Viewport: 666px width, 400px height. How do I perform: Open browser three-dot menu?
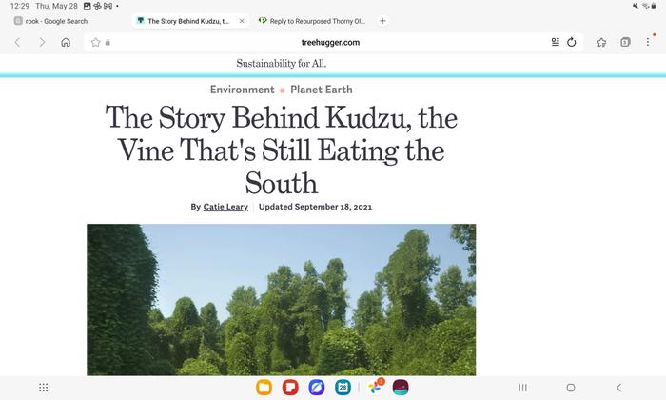pyautogui.click(x=648, y=42)
